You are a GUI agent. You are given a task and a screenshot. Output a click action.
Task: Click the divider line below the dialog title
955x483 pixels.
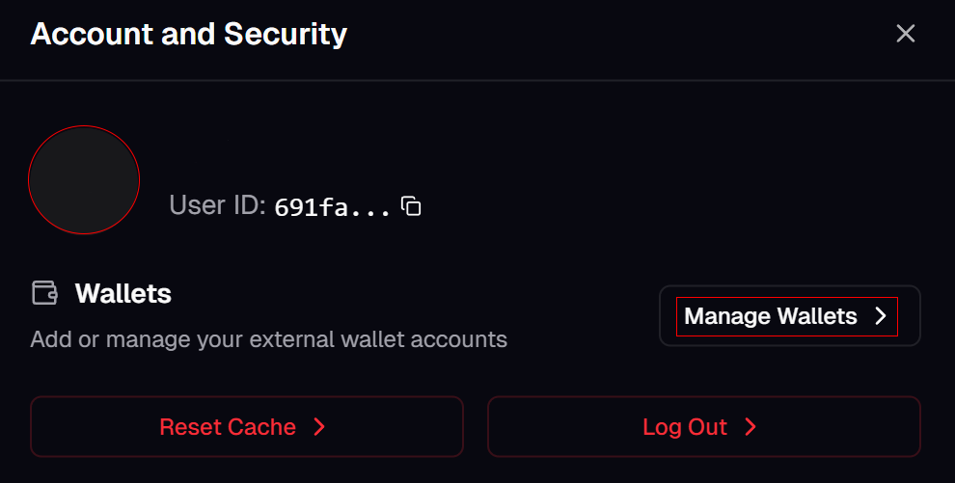point(477,80)
